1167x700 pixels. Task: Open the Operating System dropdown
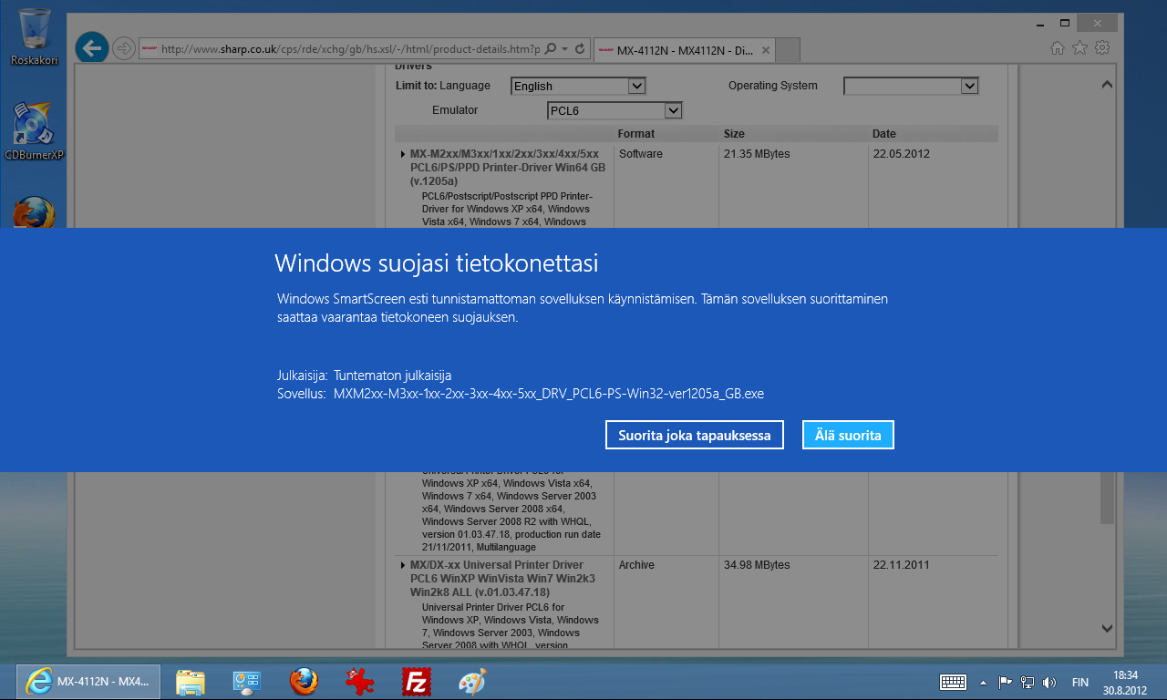pos(911,86)
